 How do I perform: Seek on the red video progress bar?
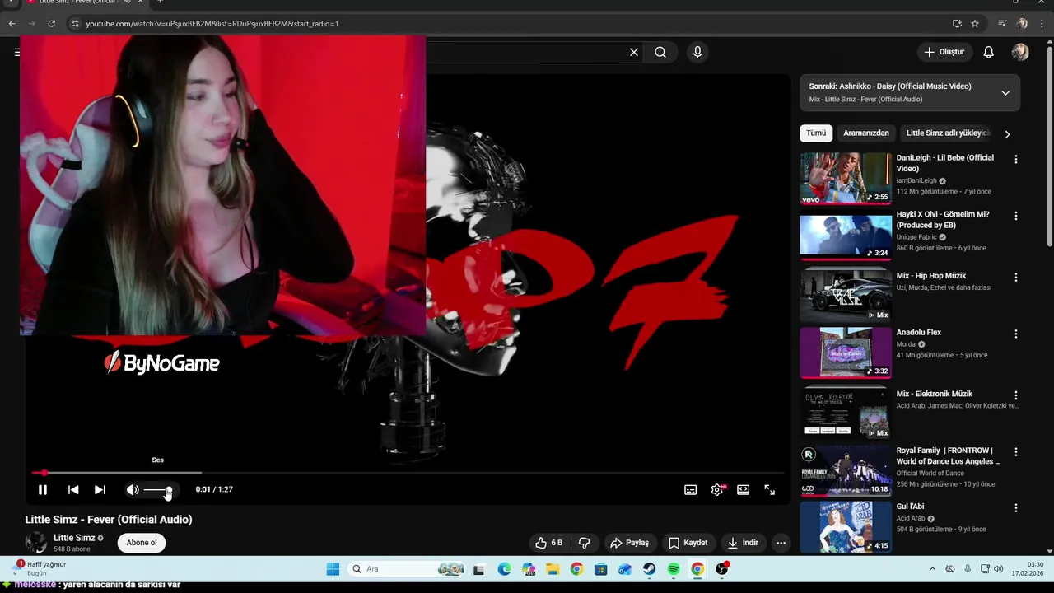(x=408, y=473)
